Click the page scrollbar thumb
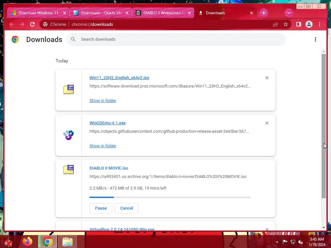Viewport: 331px width, 248px height. (324, 126)
